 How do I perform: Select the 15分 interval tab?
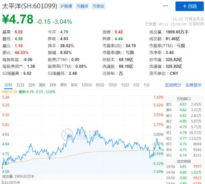[x=125, y=85]
